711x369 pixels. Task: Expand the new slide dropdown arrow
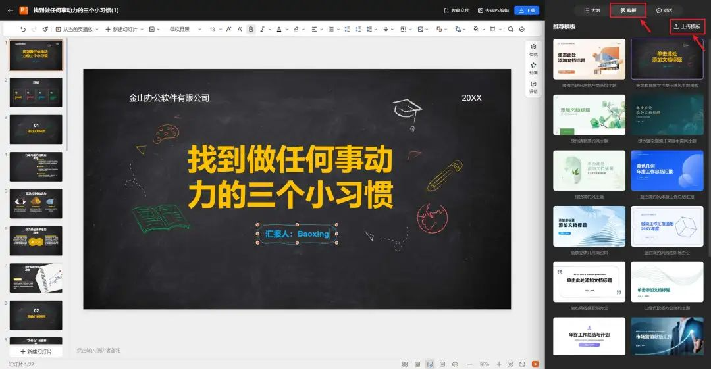(142, 29)
